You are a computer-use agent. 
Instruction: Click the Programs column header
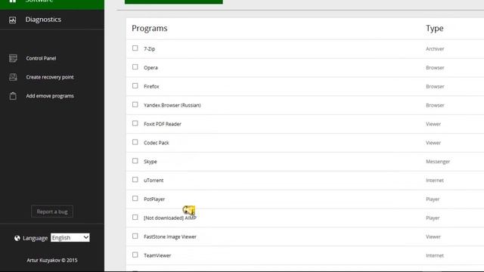150,29
